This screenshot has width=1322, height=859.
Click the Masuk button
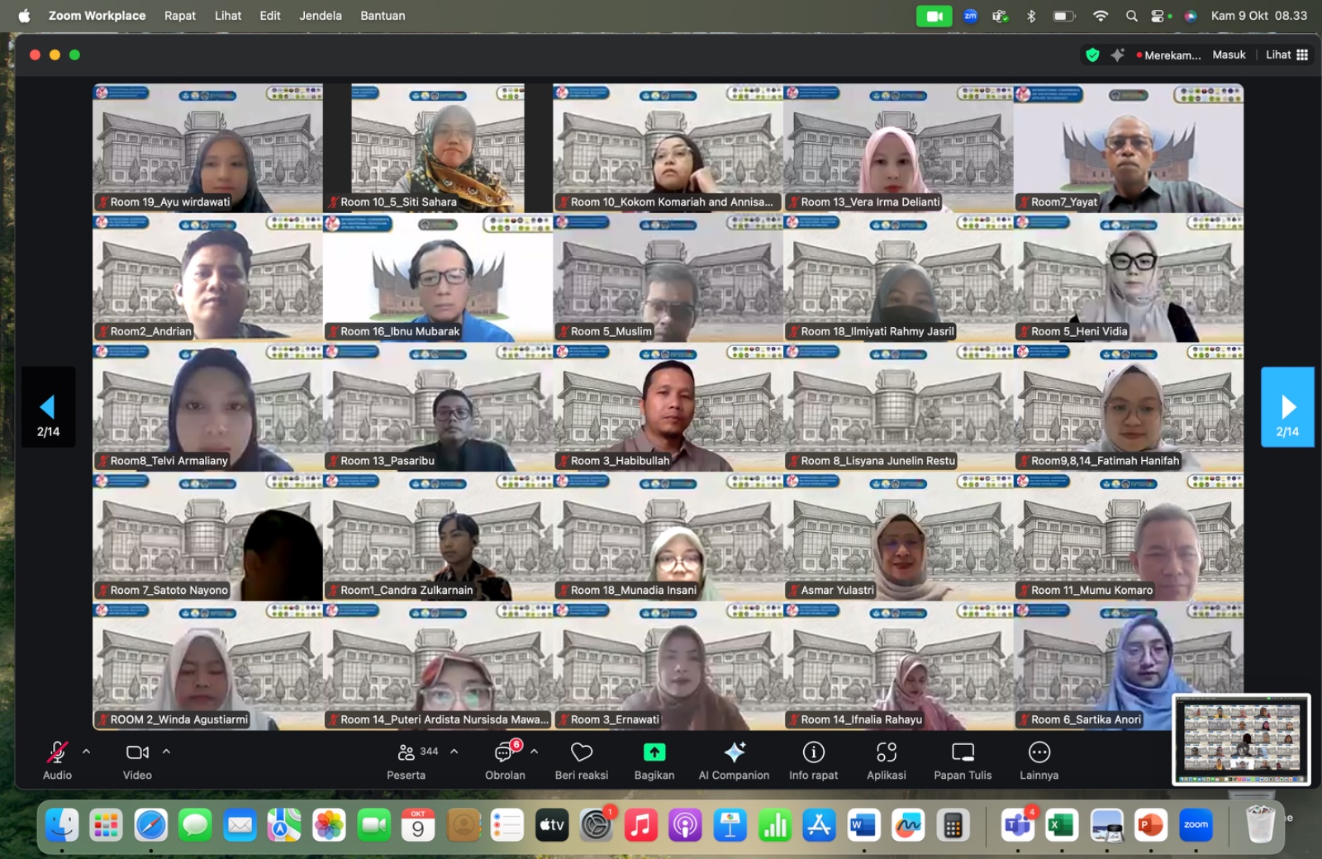(1229, 55)
